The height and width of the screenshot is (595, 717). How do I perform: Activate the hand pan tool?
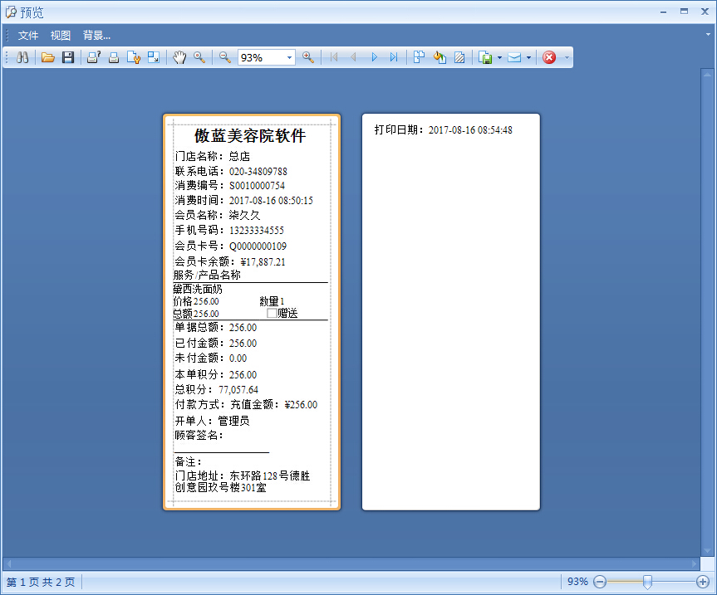point(178,57)
